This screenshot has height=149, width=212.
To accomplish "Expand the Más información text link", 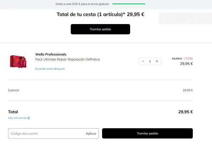I will 17,118.
